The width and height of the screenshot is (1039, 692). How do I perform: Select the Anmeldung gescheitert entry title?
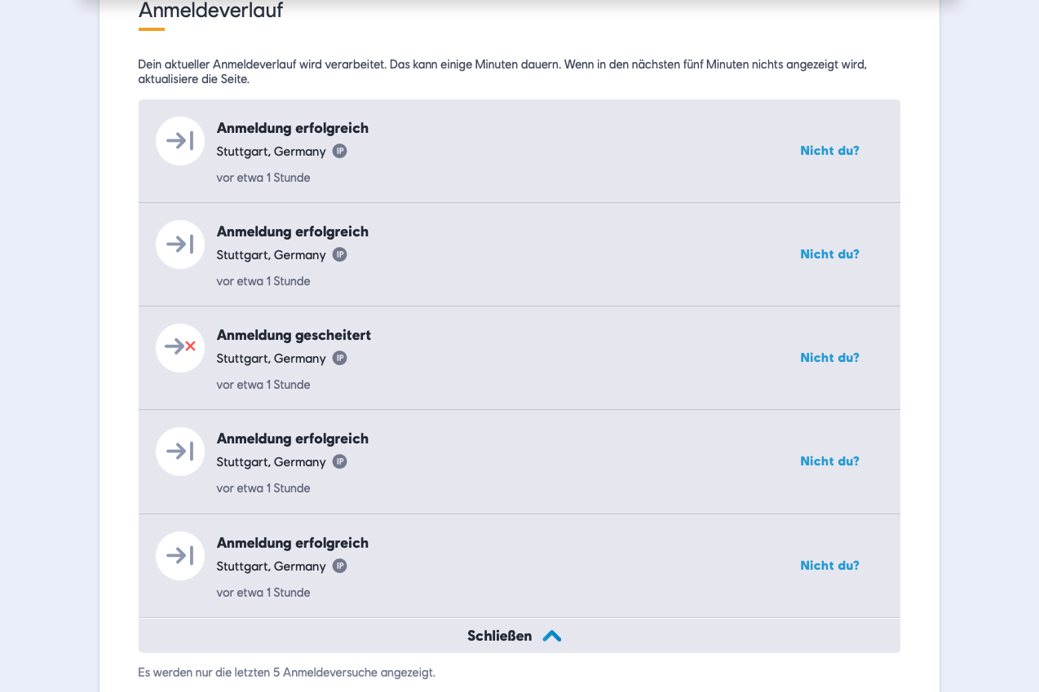(x=294, y=335)
